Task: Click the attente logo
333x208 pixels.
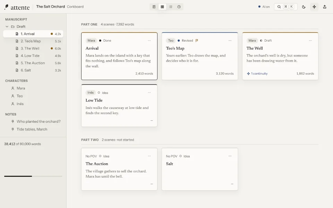Action: point(17,7)
